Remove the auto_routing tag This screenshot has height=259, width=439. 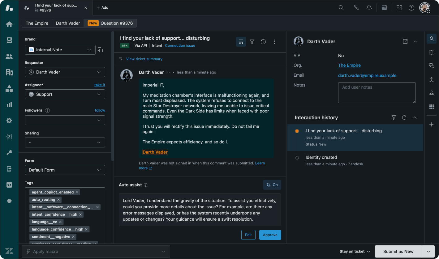click(x=58, y=200)
